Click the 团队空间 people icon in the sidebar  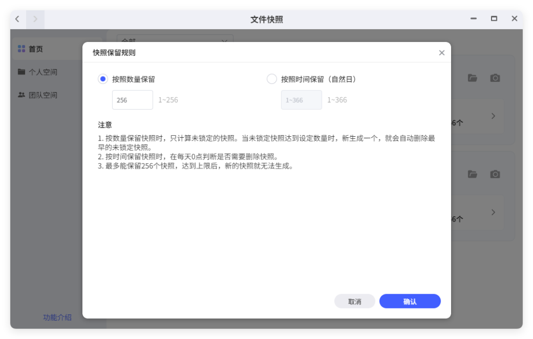point(21,95)
